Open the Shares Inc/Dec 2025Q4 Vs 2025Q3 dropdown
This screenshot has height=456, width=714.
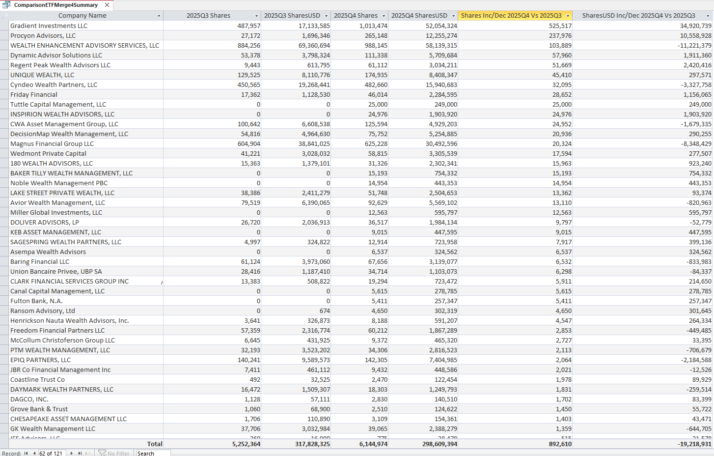pos(569,16)
